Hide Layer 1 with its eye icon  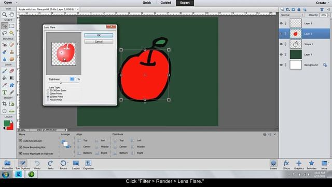pyautogui.click(x=281, y=55)
